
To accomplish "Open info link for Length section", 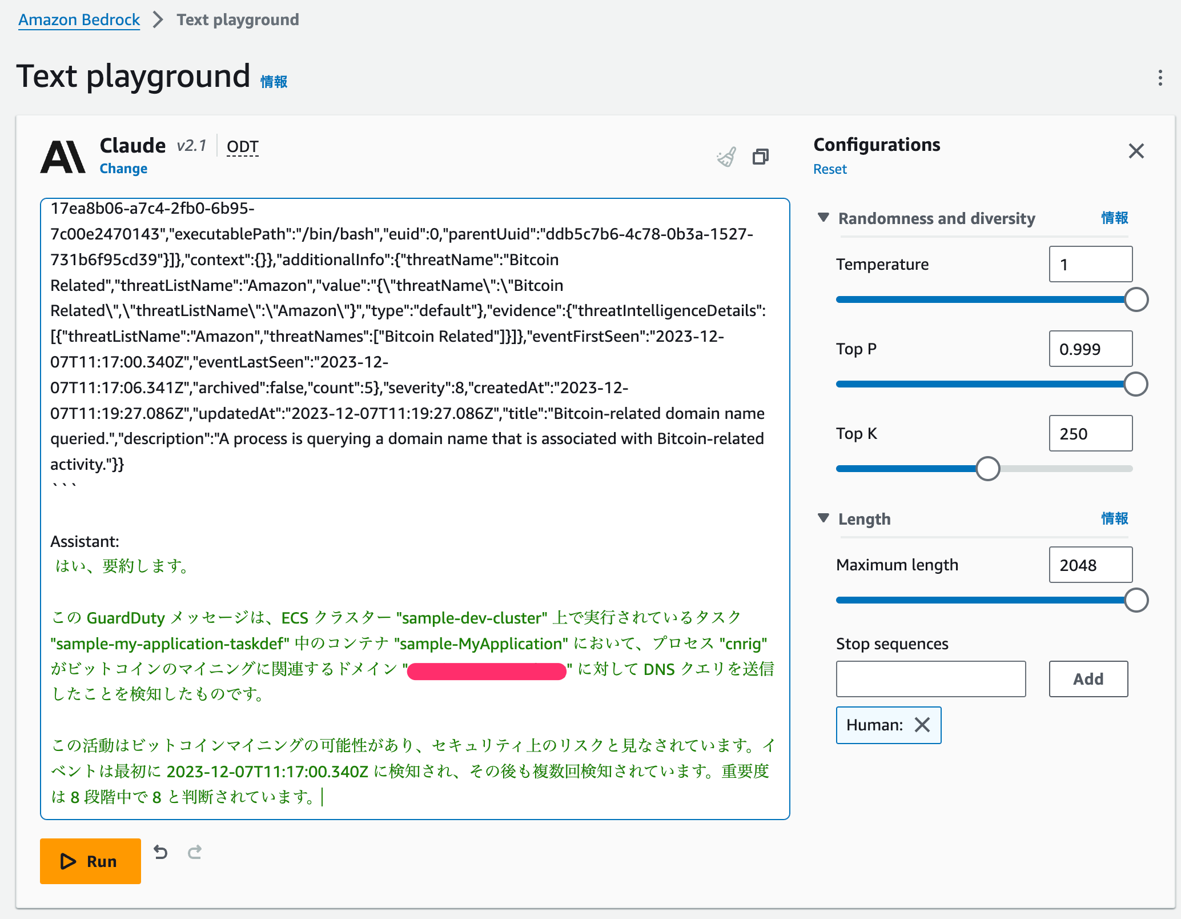I will (1114, 518).
